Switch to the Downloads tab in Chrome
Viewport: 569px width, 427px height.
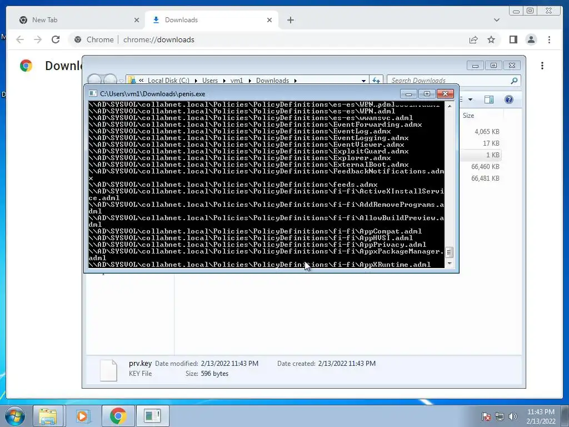(x=212, y=20)
